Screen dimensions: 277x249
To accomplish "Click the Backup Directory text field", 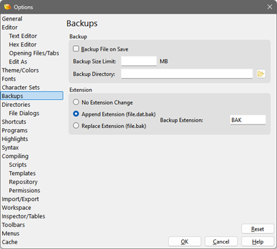I will point(187,74).
